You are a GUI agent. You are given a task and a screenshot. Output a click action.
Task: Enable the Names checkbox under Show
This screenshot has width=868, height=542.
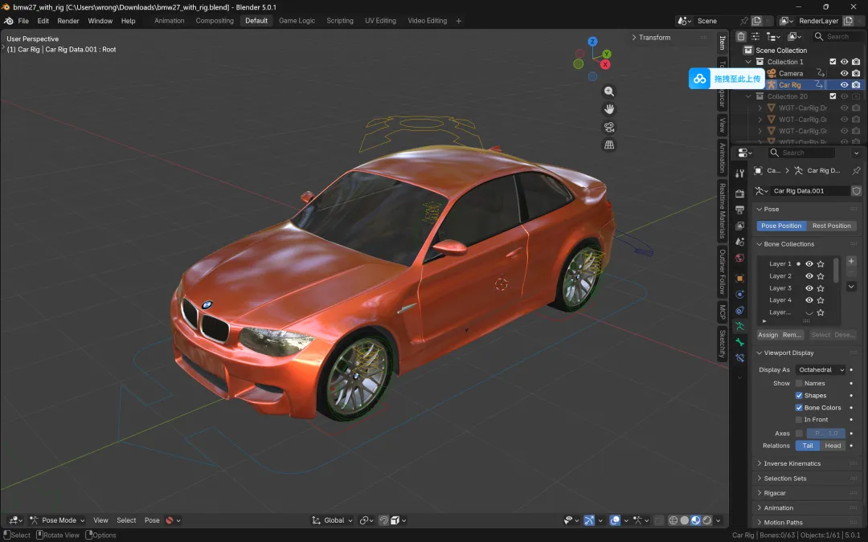(799, 383)
